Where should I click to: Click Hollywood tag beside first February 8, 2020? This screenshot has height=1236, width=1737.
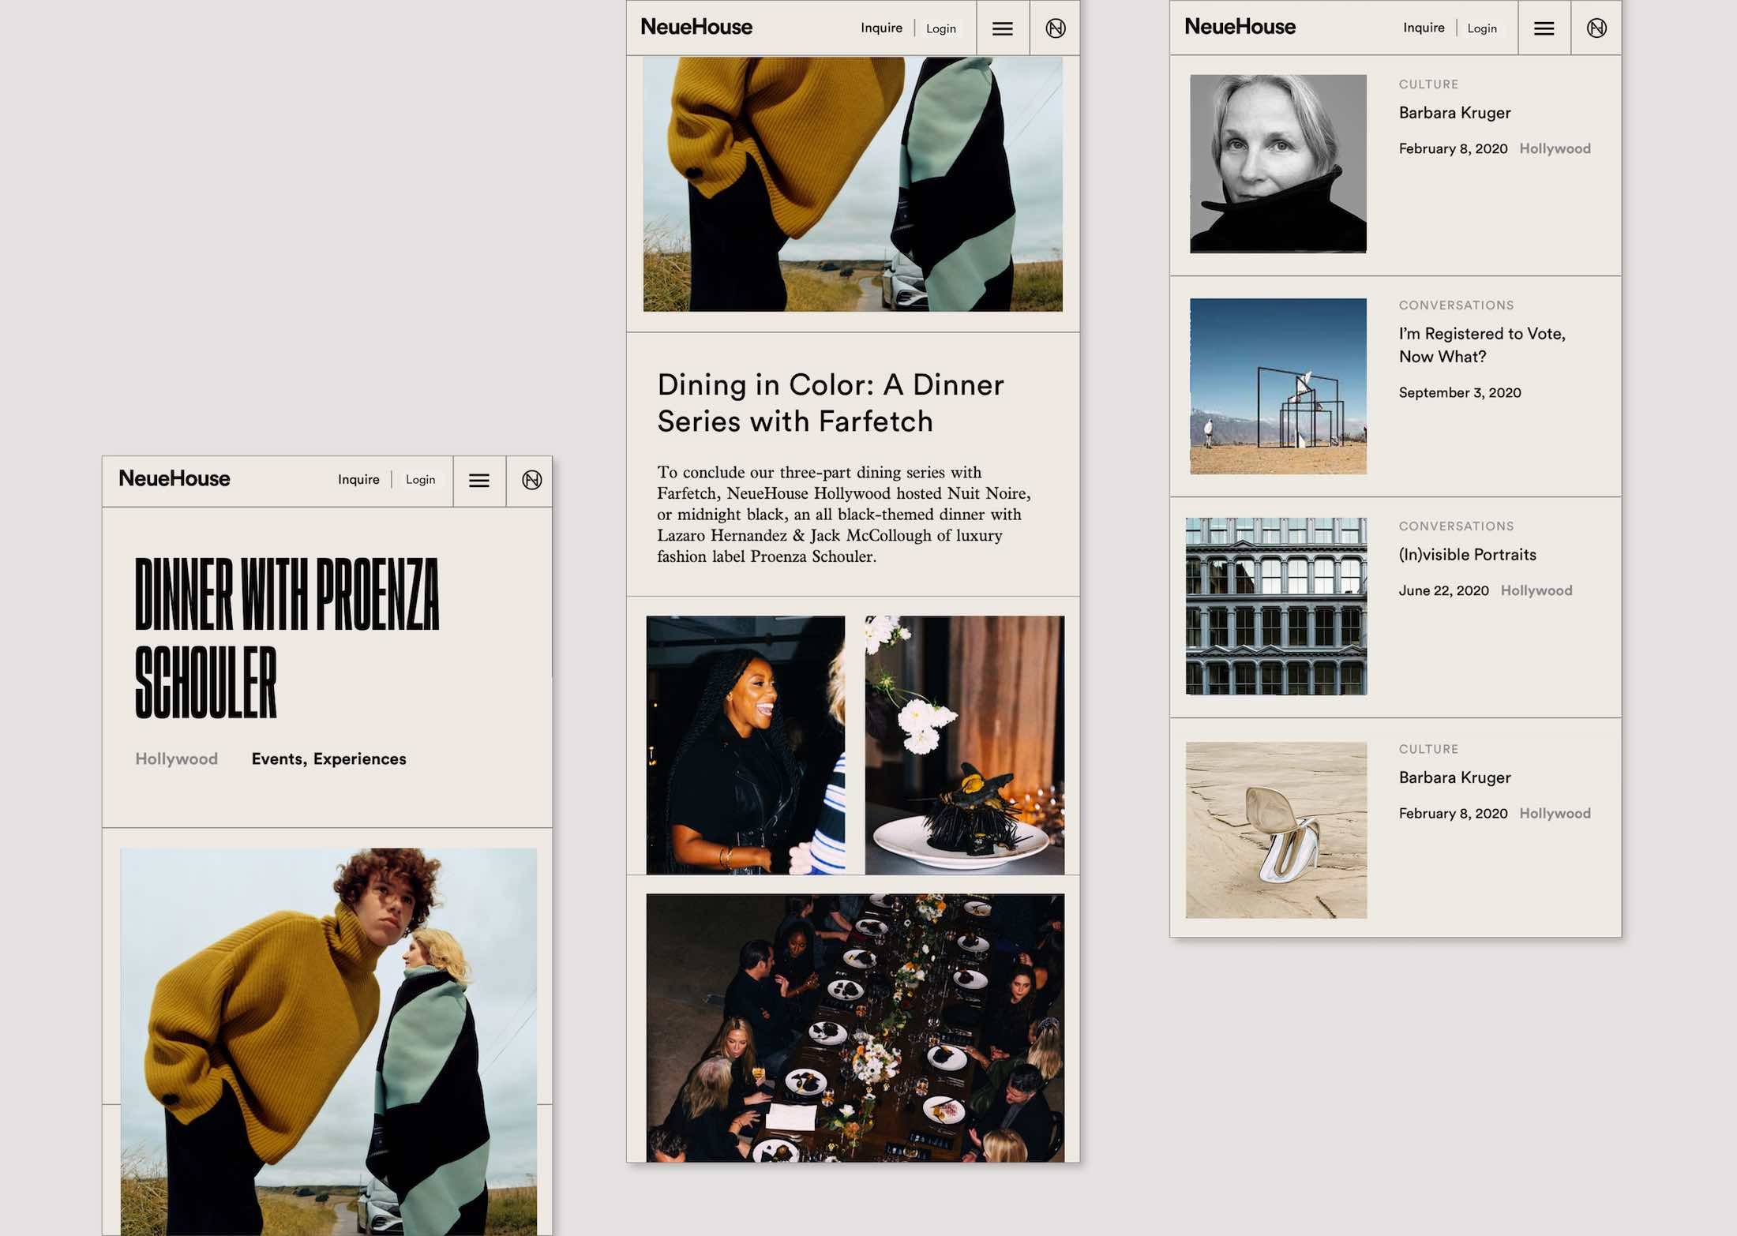click(x=1555, y=148)
